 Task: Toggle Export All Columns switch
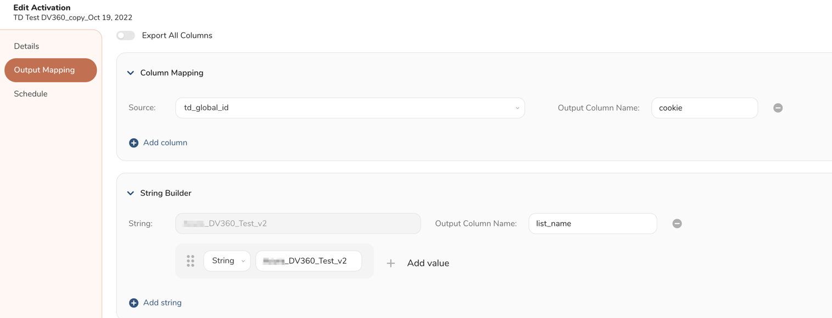coord(126,36)
